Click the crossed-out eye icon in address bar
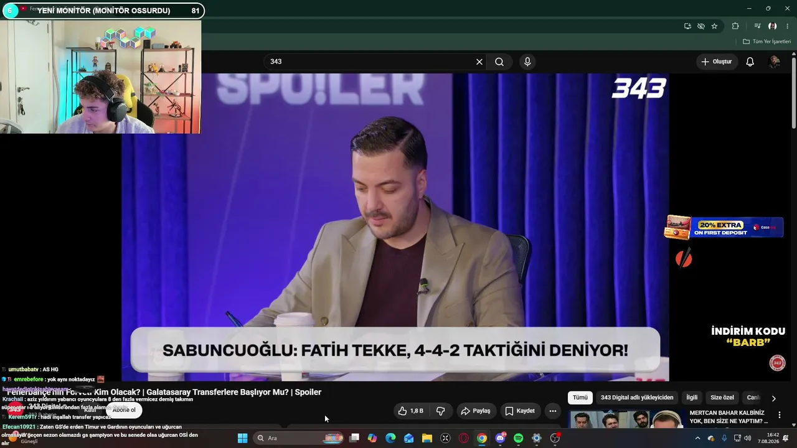 [x=701, y=26]
